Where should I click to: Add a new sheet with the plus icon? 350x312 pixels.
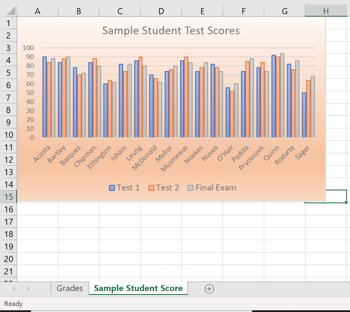point(209,289)
